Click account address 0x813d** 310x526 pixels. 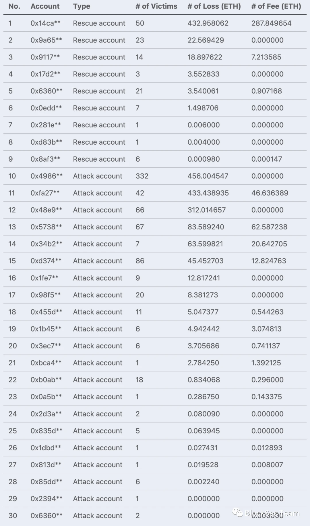pos(46,465)
